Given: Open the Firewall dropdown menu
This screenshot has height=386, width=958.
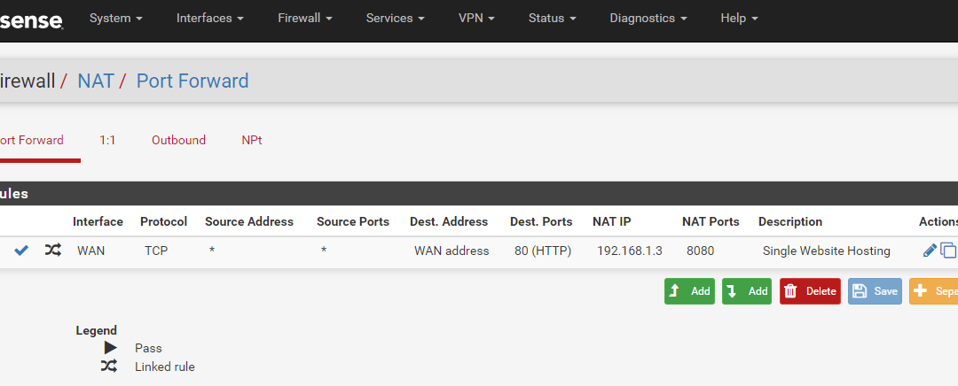Looking at the screenshot, I should [305, 19].
